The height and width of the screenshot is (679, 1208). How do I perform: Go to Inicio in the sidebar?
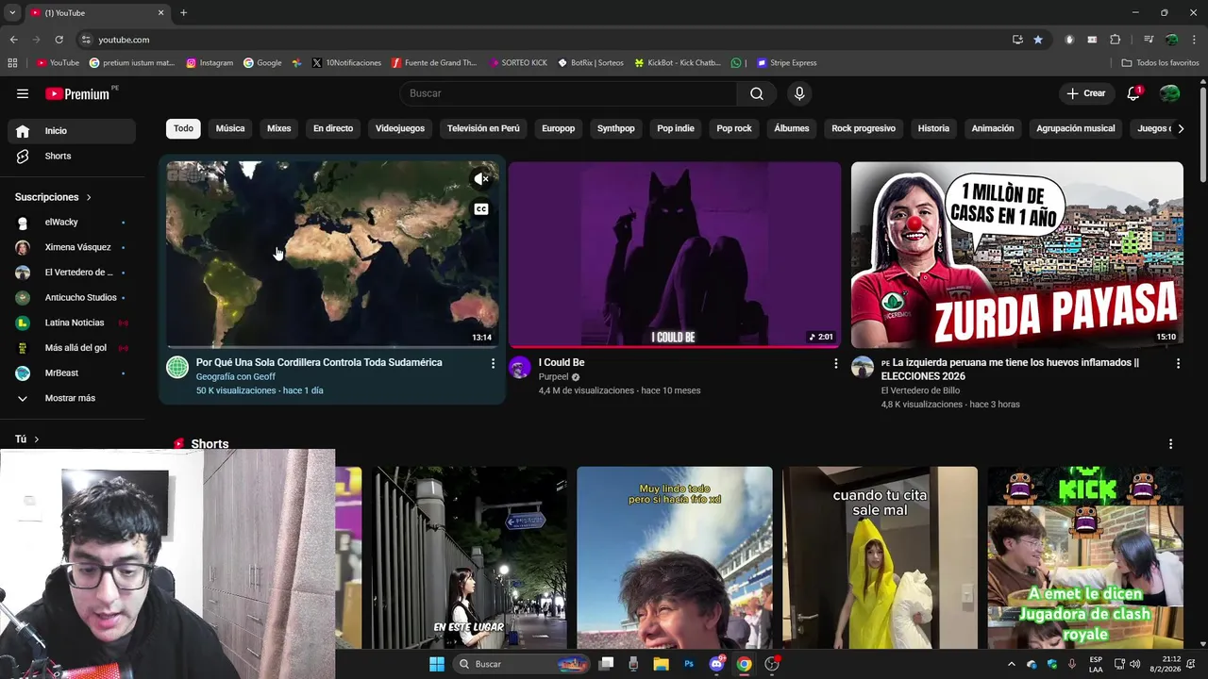tap(72, 131)
